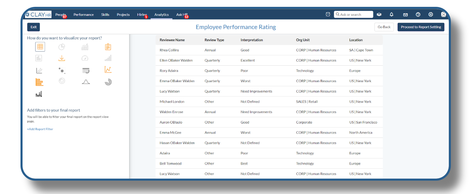The height and width of the screenshot is (194, 470).
Task: Click the Interpretation column header
Action: pos(252,40)
